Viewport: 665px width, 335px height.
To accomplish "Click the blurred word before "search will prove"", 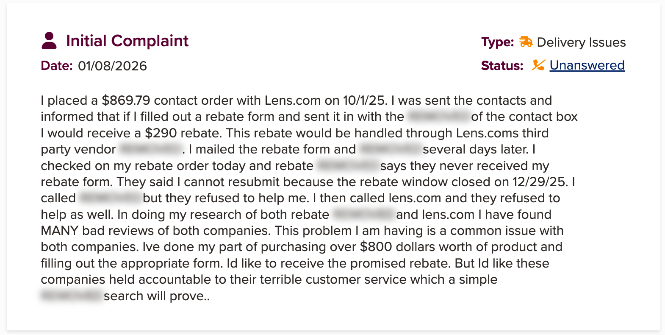I will tap(71, 296).
